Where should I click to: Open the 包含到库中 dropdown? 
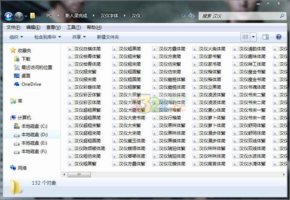(x=47, y=37)
